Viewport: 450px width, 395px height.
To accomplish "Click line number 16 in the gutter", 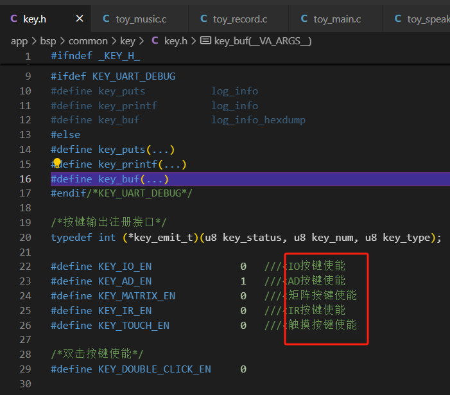I will coord(25,179).
